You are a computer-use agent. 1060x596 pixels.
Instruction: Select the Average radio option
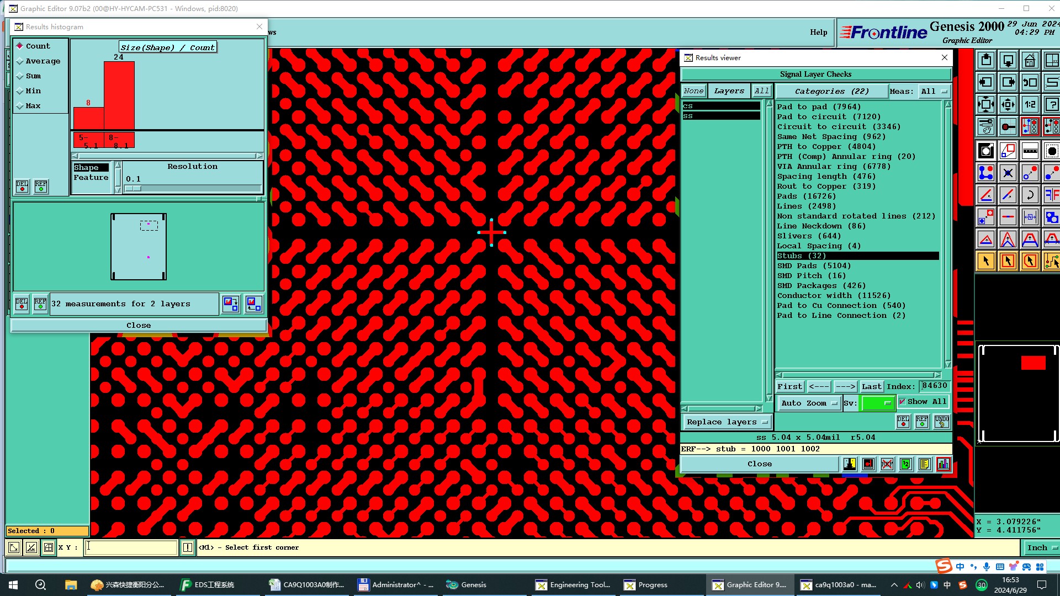pyautogui.click(x=43, y=61)
